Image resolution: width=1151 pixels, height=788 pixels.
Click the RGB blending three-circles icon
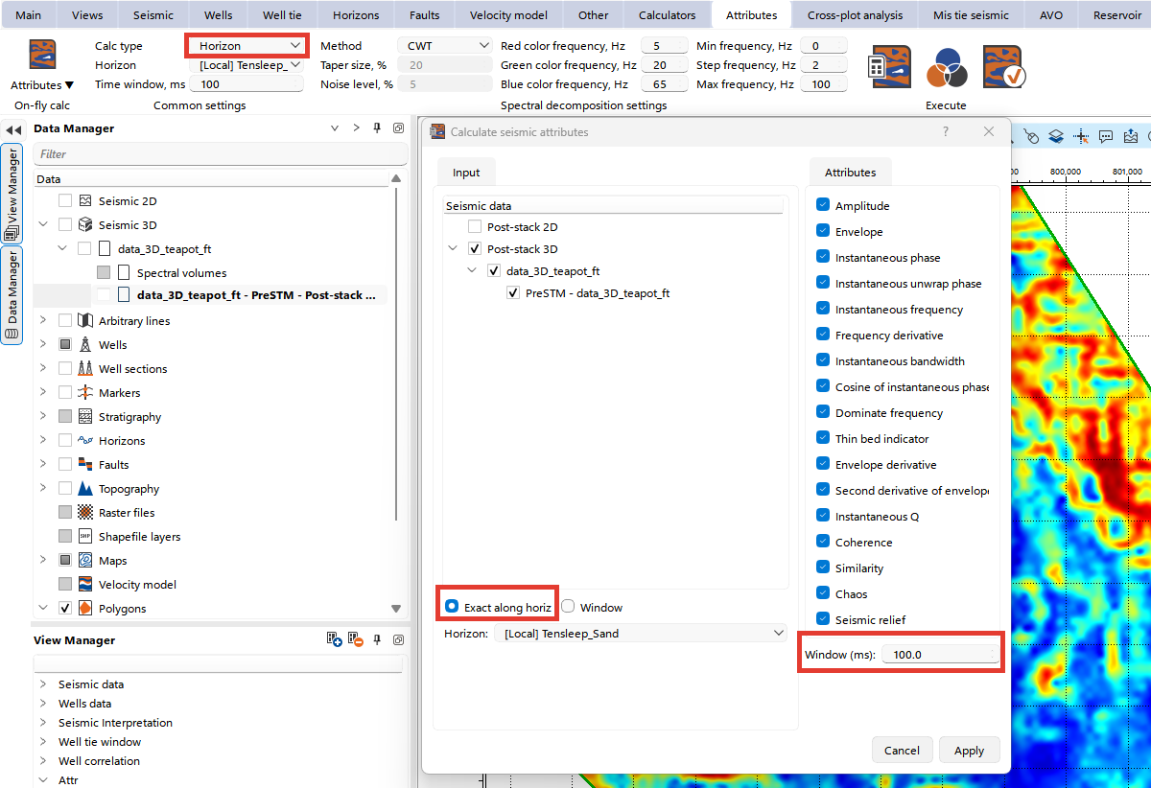pos(946,66)
